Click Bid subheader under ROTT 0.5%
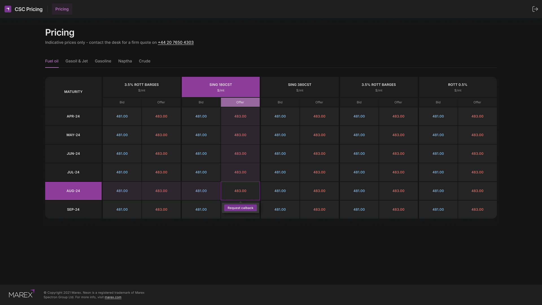Screen dimensions: 542x305 (438, 102)
